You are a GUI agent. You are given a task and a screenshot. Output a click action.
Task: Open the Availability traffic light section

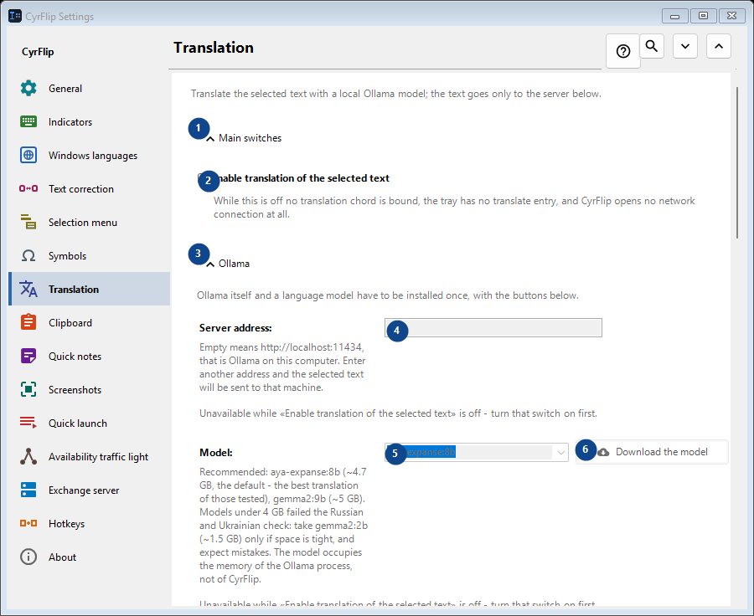(90, 456)
